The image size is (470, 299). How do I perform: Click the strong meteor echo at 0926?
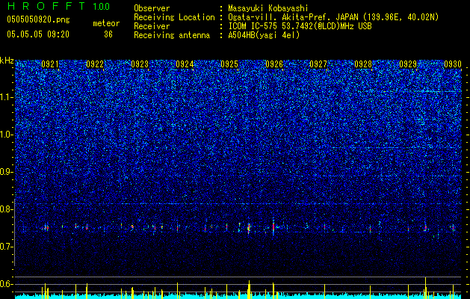pos(273,226)
